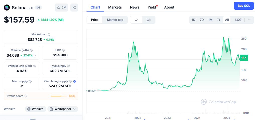Open the Yield tab
The image size is (255, 120).
coord(152,7)
